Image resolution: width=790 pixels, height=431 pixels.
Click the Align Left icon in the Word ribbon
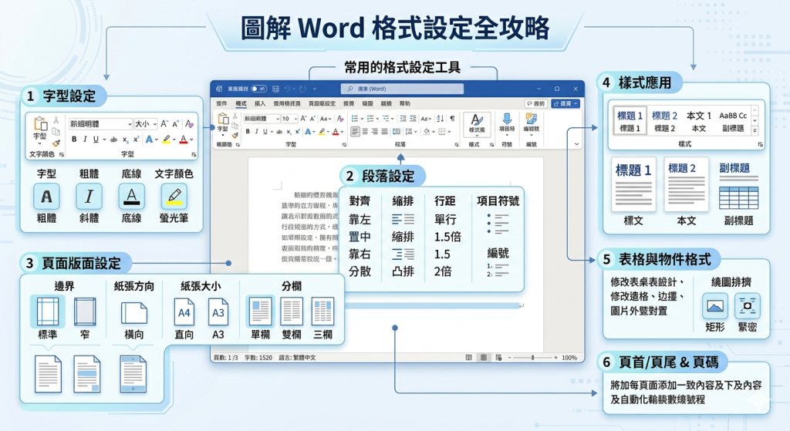tap(355, 131)
